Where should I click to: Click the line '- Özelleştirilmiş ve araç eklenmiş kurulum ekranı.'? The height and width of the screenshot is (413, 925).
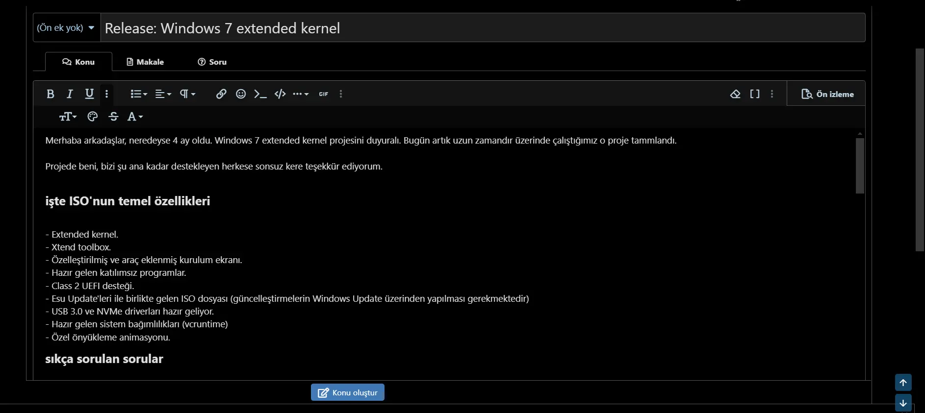click(x=144, y=260)
